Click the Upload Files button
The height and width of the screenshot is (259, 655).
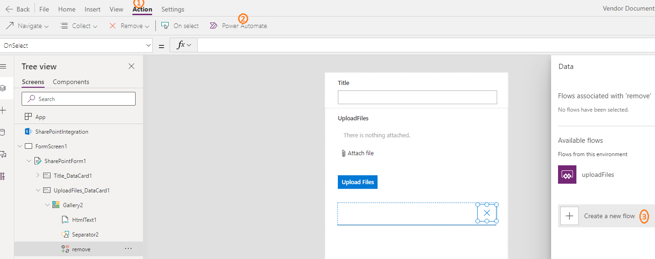(358, 182)
